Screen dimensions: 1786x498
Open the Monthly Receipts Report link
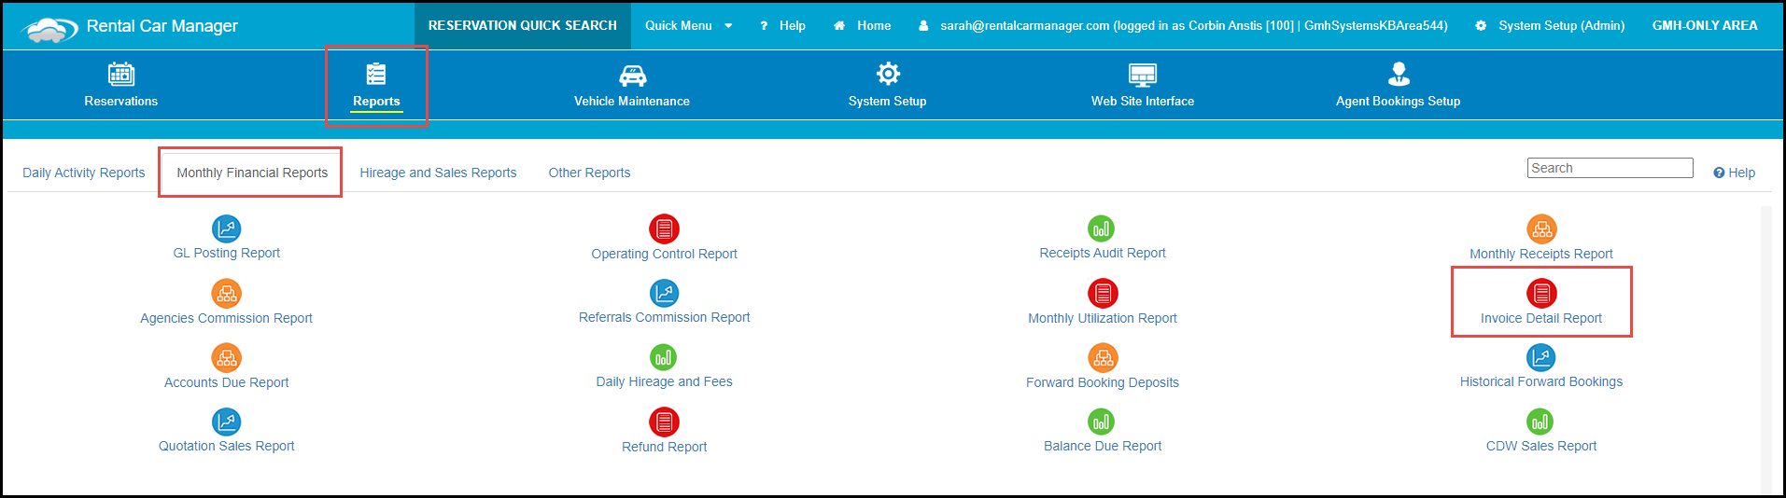pyautogui.click(x=1541, y=254)
